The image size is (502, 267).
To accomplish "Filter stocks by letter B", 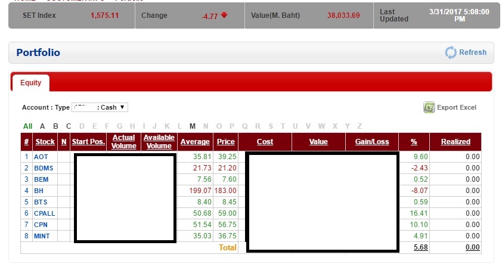I will tap(55, 126).
